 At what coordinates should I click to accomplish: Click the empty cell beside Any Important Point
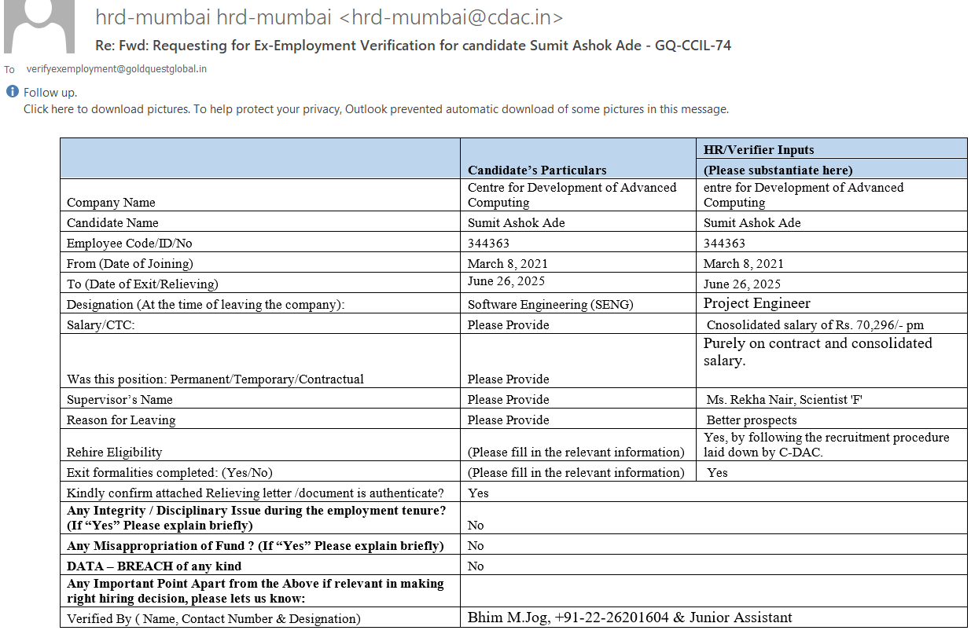coord(713,591)
